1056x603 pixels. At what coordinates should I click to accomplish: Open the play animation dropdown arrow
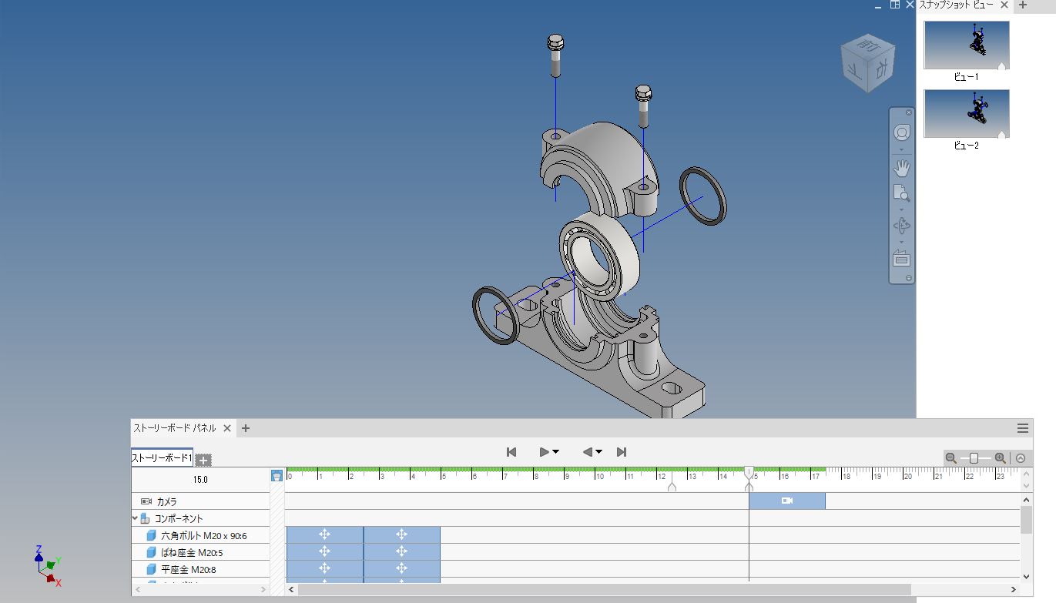tap(555, 452)
